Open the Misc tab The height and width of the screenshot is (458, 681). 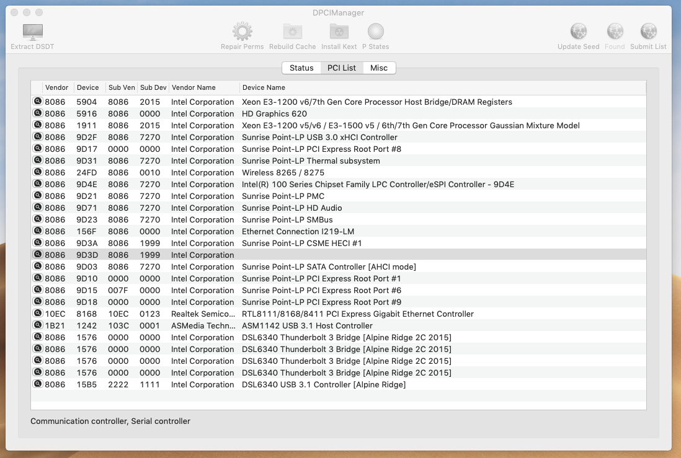[x=379, y=68]
